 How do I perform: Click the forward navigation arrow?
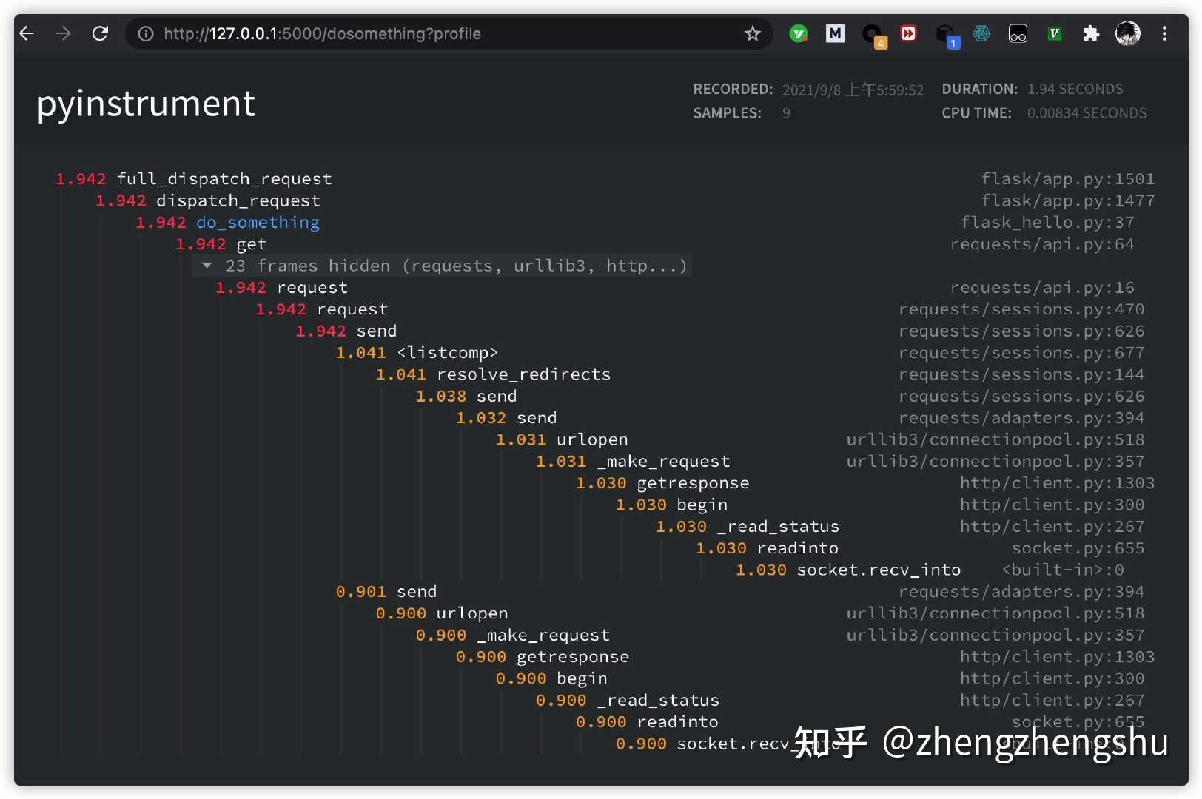click(x=63, y=33)
